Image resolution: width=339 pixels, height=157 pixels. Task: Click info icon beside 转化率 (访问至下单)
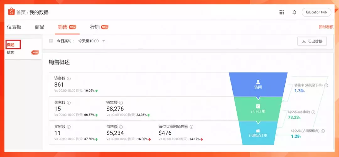[326, 85]
